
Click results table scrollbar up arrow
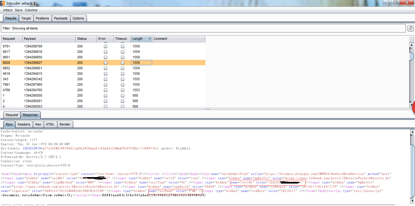pyautogui.click(x=411, y=45)
